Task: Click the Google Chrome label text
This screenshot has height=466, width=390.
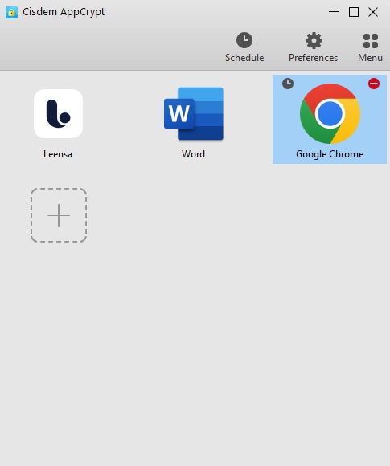Action: pyautogui.click(x=330, y=154)
